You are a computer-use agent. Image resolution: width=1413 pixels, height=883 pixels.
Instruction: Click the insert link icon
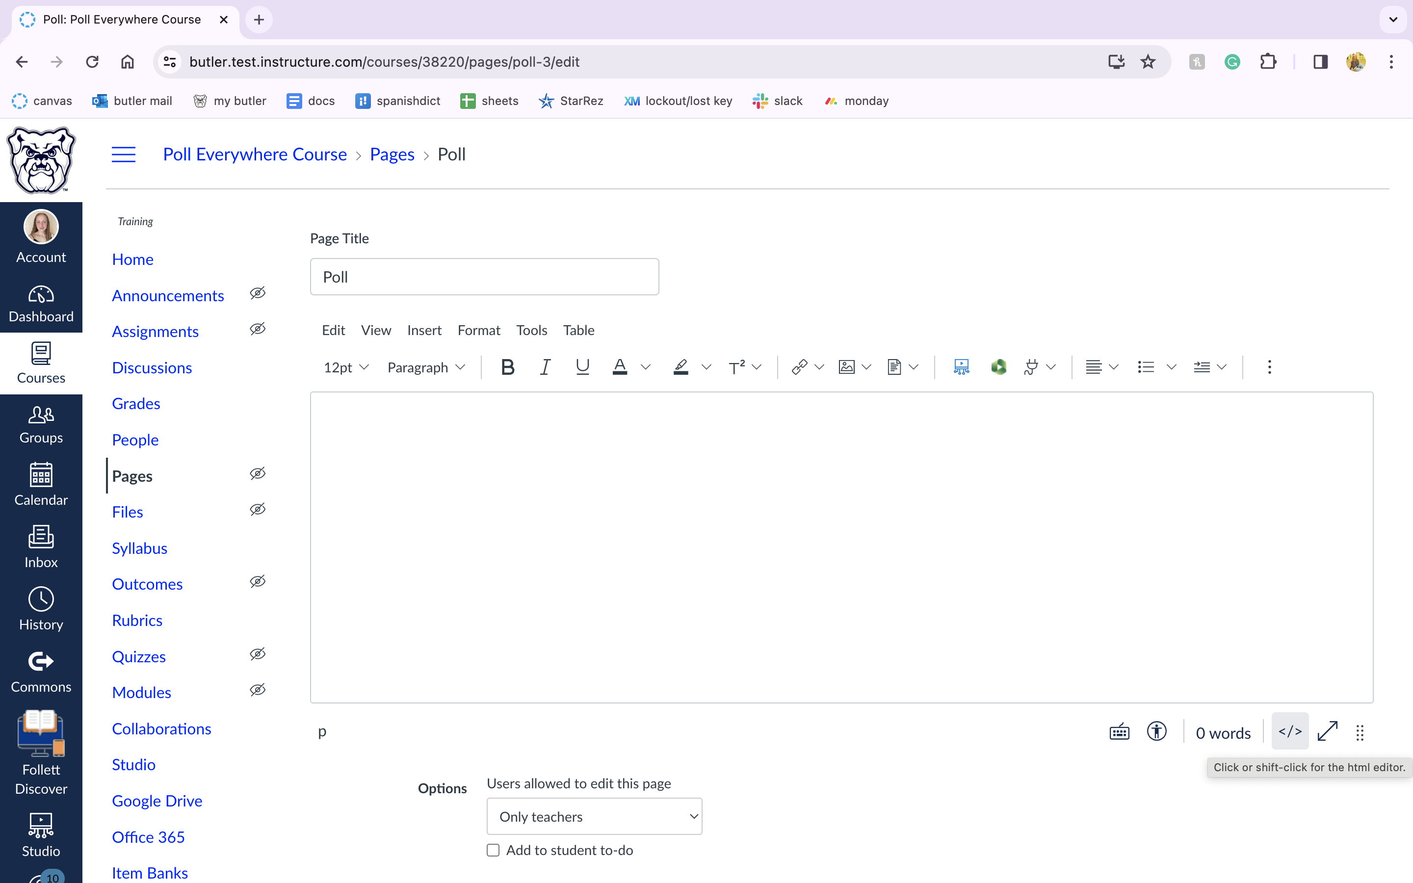[799, 367]
